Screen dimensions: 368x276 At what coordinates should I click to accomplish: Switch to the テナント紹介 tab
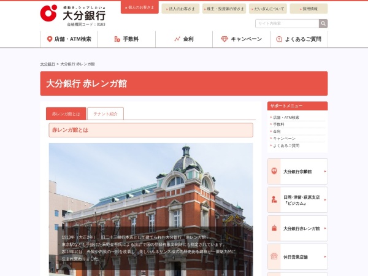click(x=105, y=114)
